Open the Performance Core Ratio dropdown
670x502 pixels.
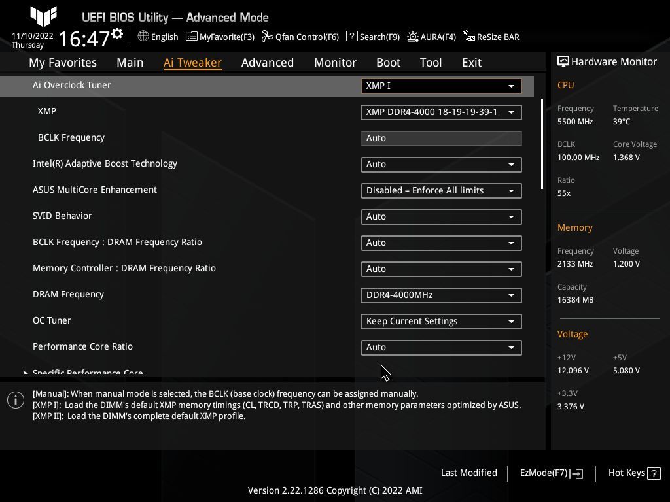pyautogui.click(x=442, y=348)
